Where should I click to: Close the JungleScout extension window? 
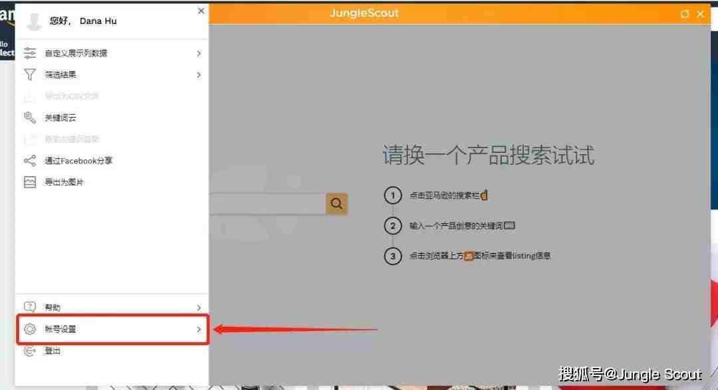pyautogui.click(x=700, y=14)
